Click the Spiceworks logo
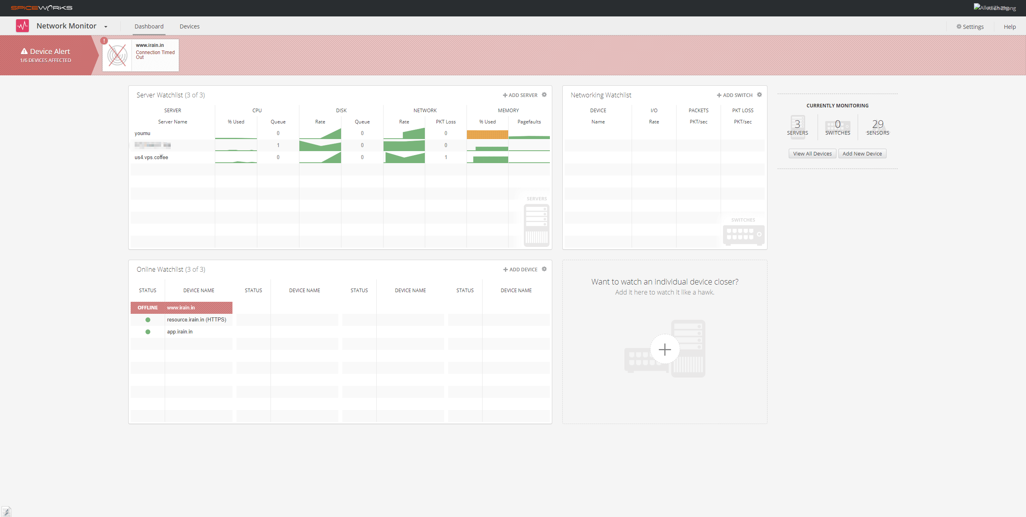The image size is (1026, 517). click(42, 8)
